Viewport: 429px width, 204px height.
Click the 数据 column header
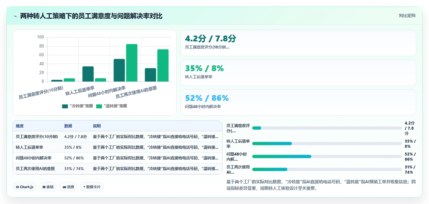tap(68, 126)
